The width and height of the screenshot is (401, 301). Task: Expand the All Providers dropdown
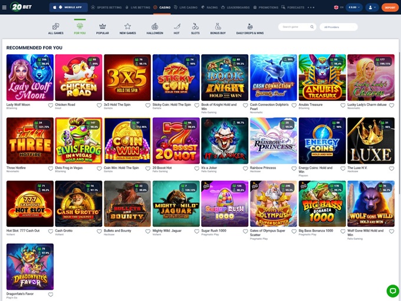338,27
